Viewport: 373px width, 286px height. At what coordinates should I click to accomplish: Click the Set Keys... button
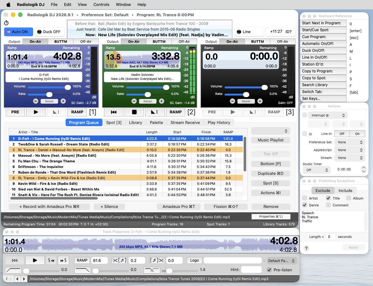323,99
